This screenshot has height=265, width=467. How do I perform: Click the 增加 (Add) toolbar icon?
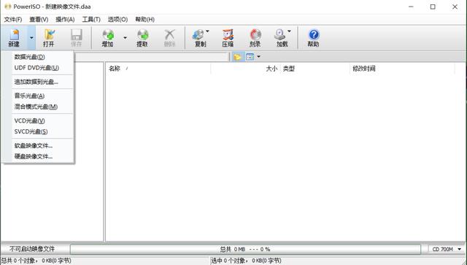(x=108, y=38)
